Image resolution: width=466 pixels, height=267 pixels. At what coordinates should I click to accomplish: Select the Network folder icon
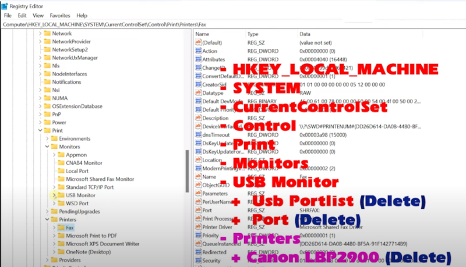click(x=47, y=33)
